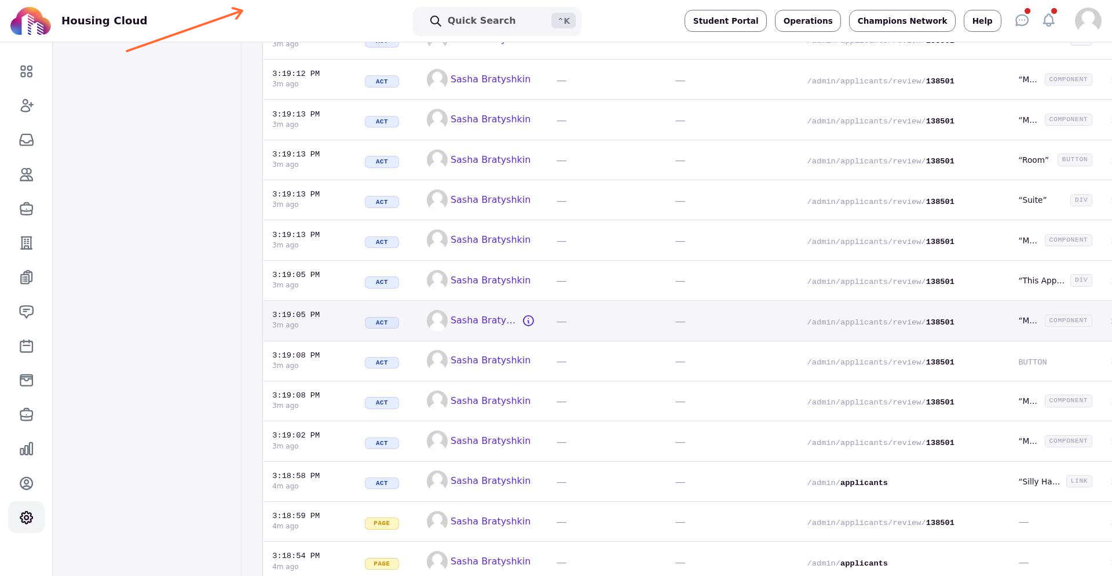Open the user profile circle icon in sidebar
The image size is (1112, 576).
coord(26,483)
